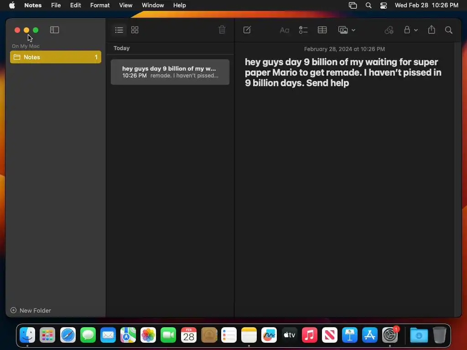Close the Notes window with red button
The image size is (467, 350).
[x=17, y=30]
